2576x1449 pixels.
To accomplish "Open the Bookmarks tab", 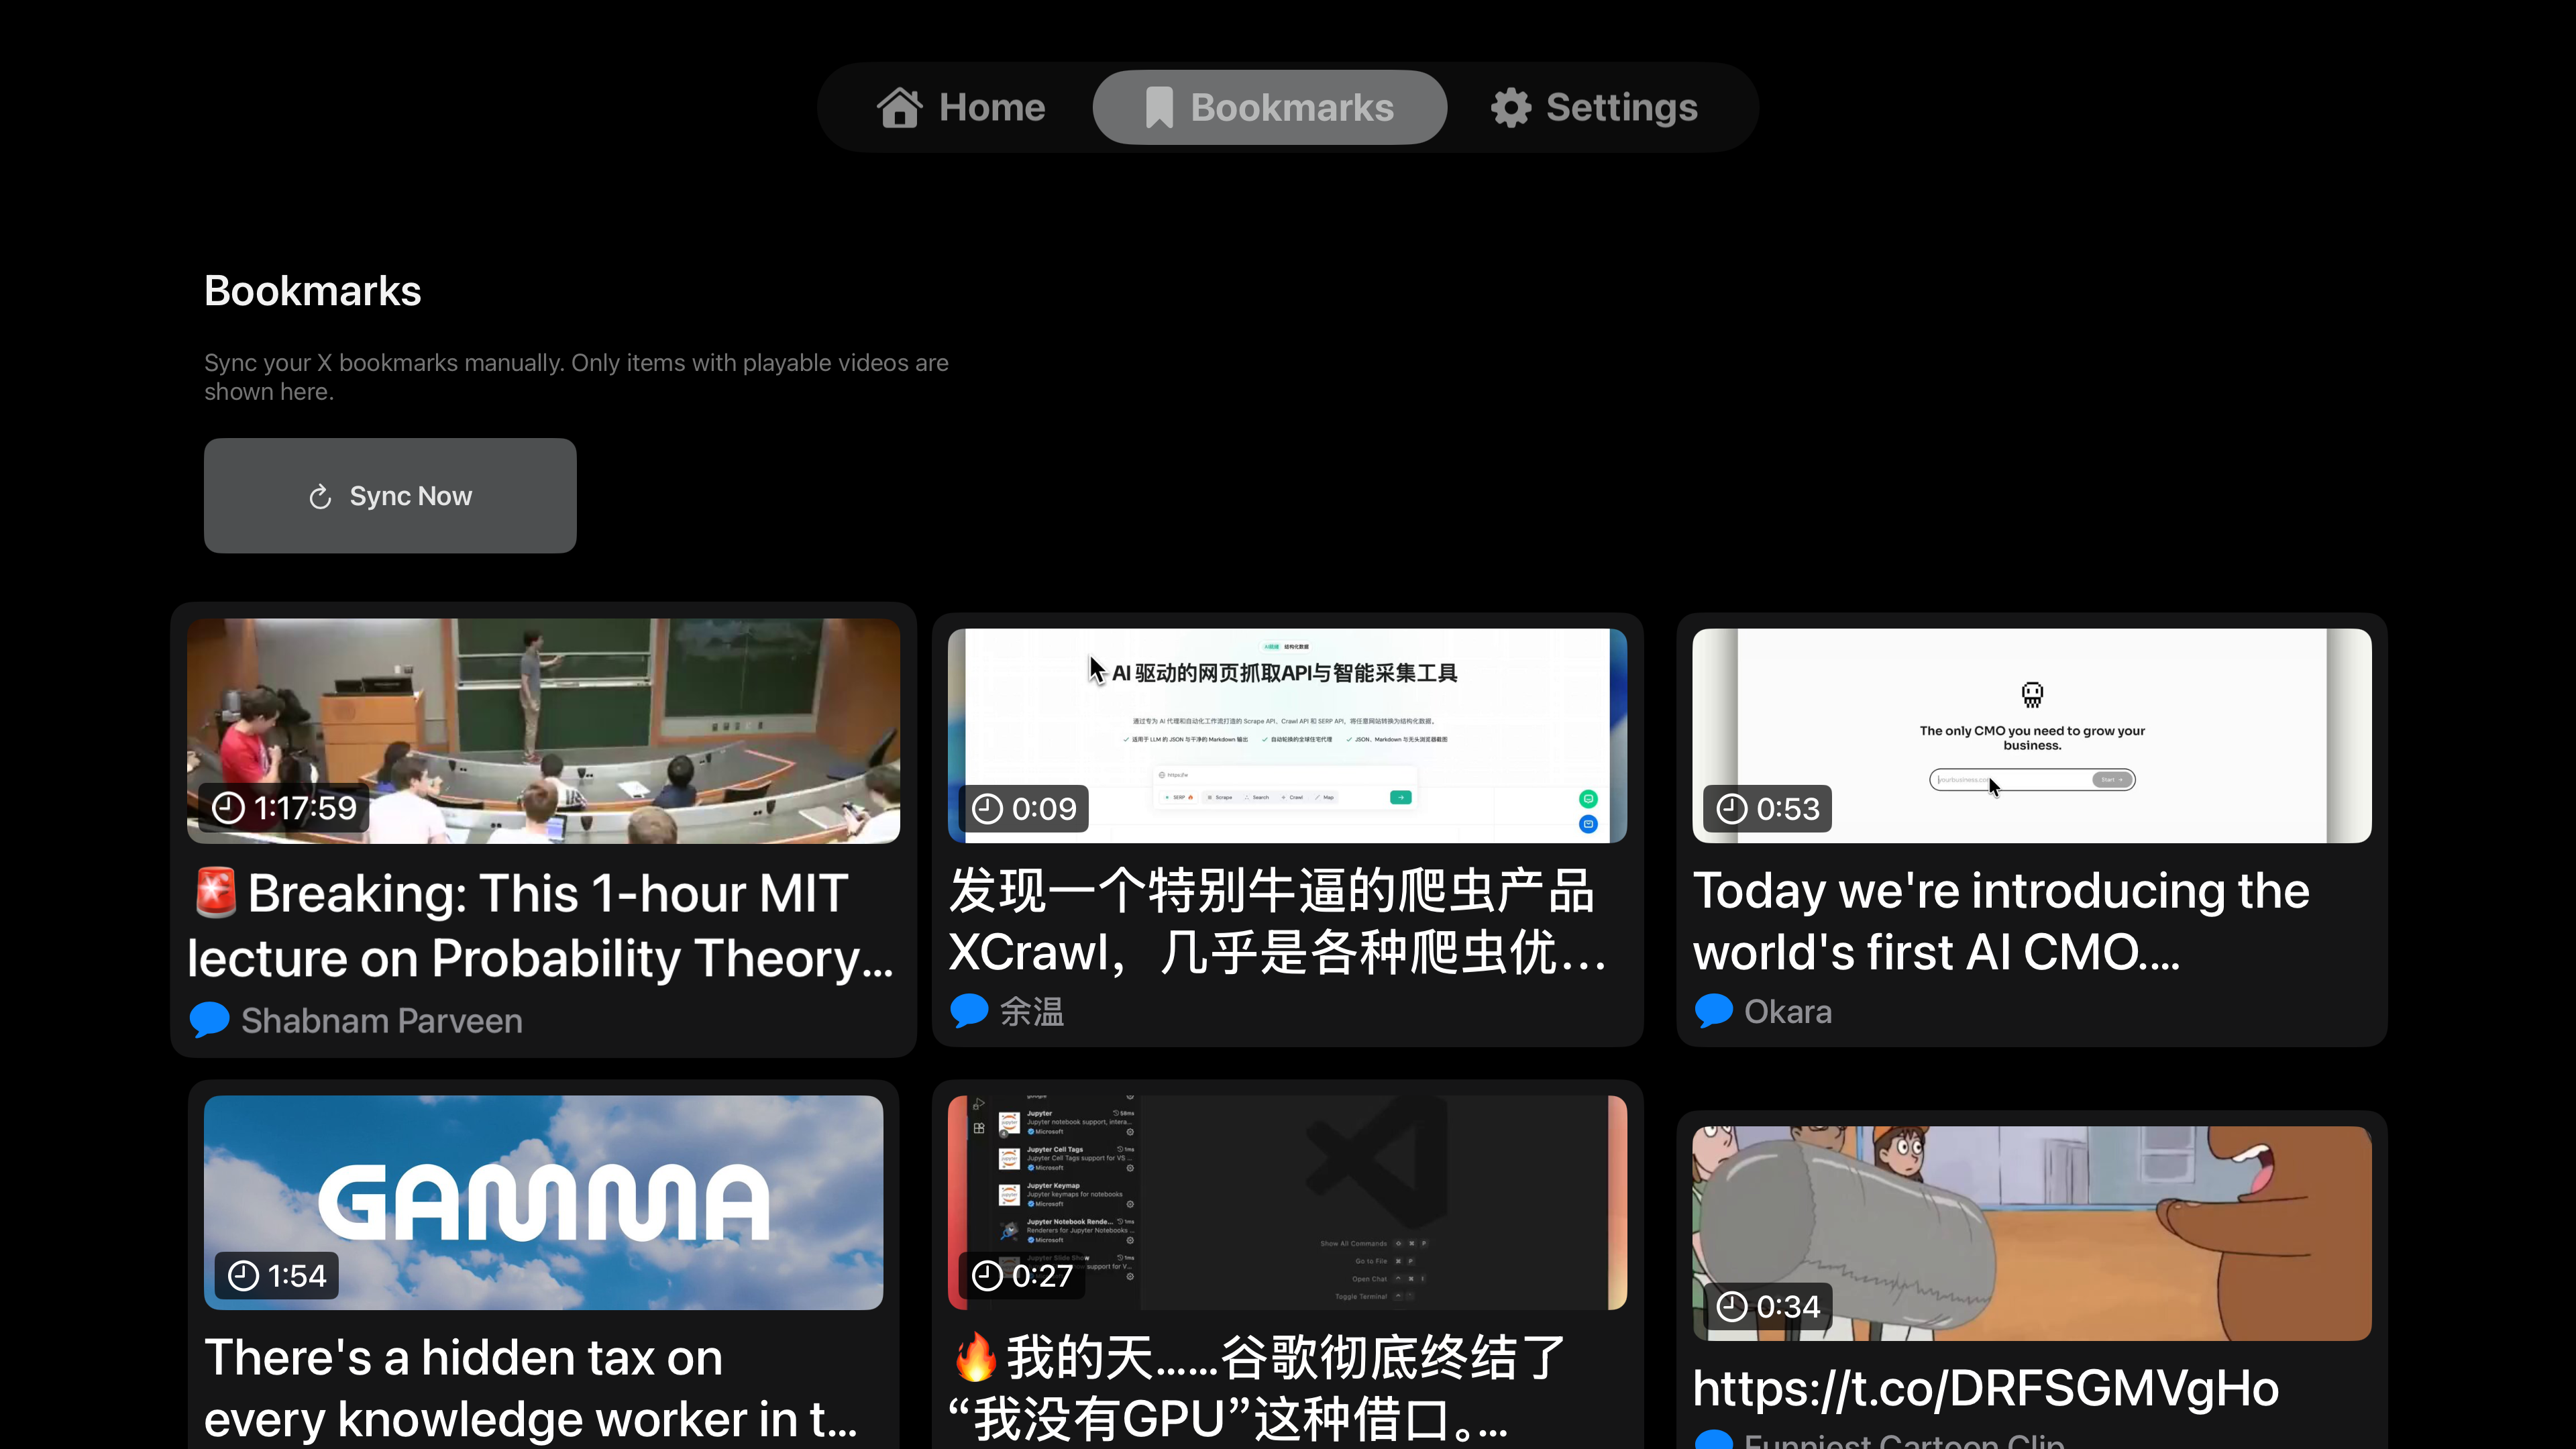I will [1269, 107].
